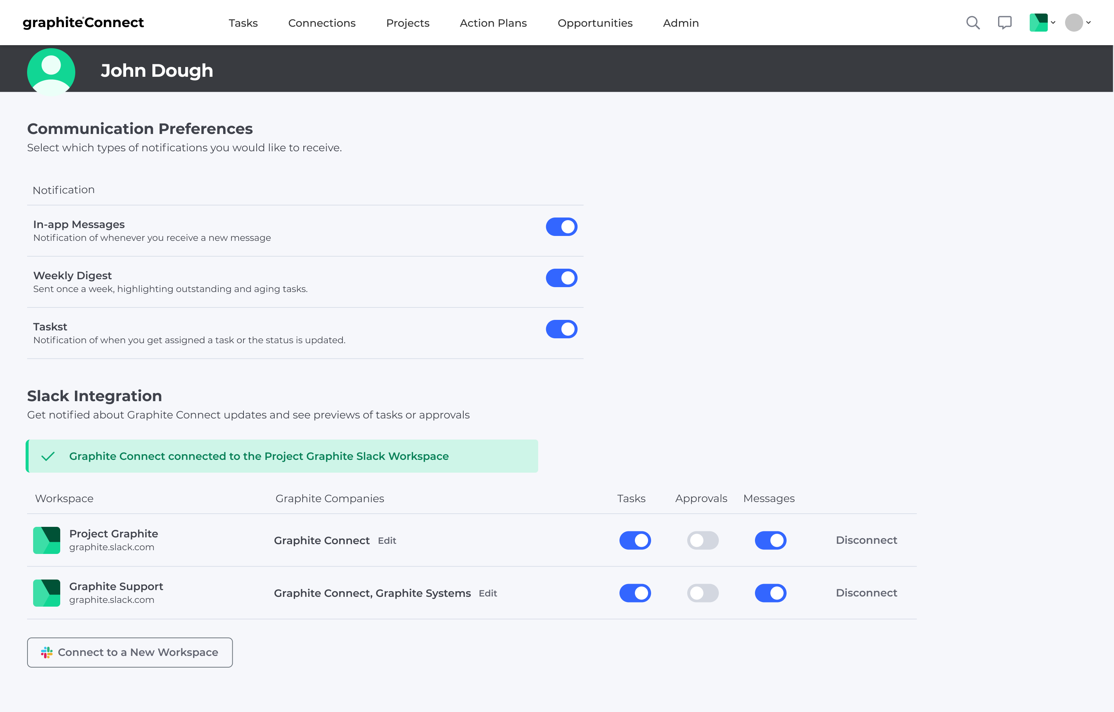Click the Graphite Support workspace logo
This screenshot has height=712, width=1114.
pyautogui.click(x=47, y=593)
